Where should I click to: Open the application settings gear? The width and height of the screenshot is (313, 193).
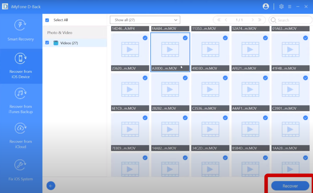281,6
